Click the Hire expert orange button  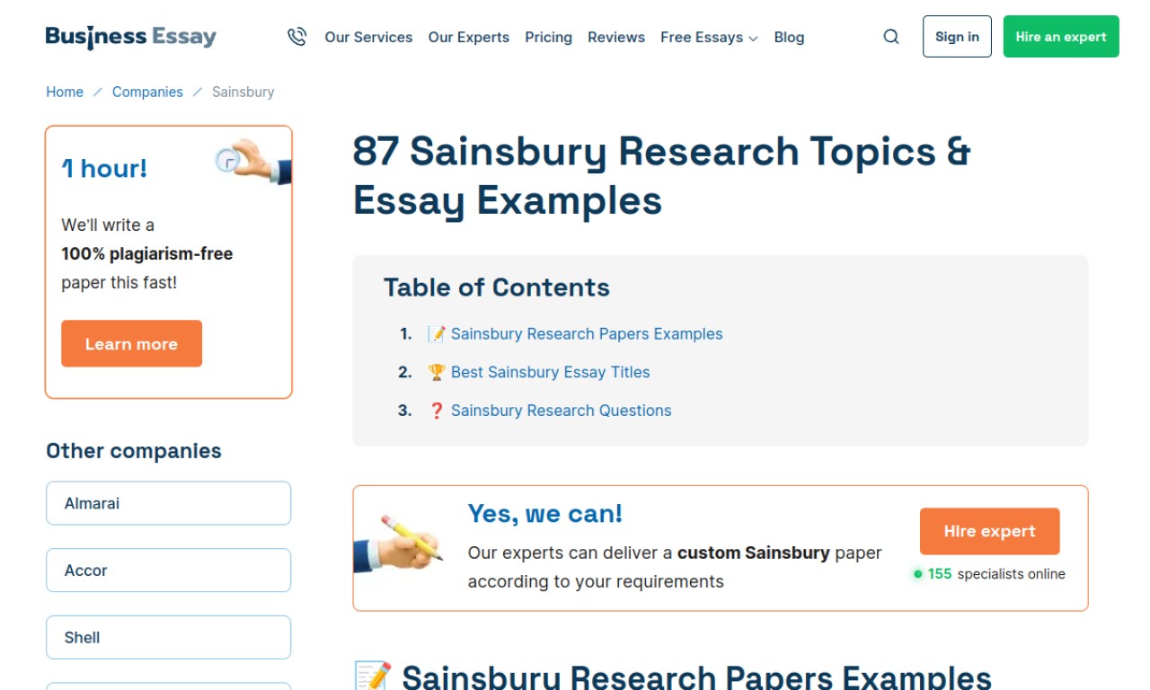[x=989, y=531]
